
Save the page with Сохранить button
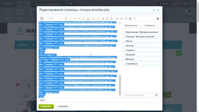(x=46, y=106)
